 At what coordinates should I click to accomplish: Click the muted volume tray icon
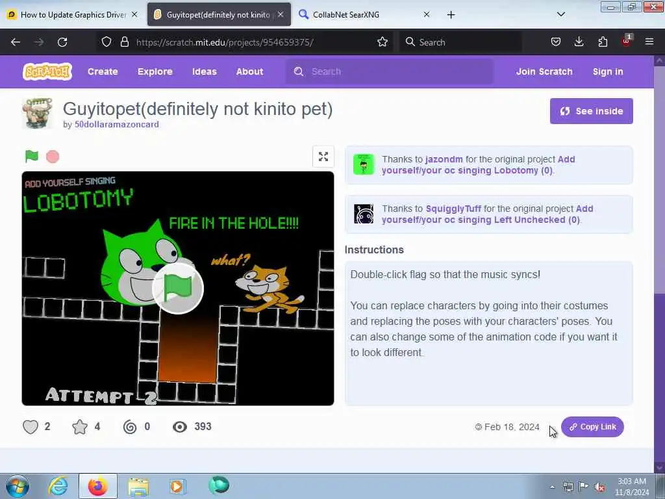599,487
